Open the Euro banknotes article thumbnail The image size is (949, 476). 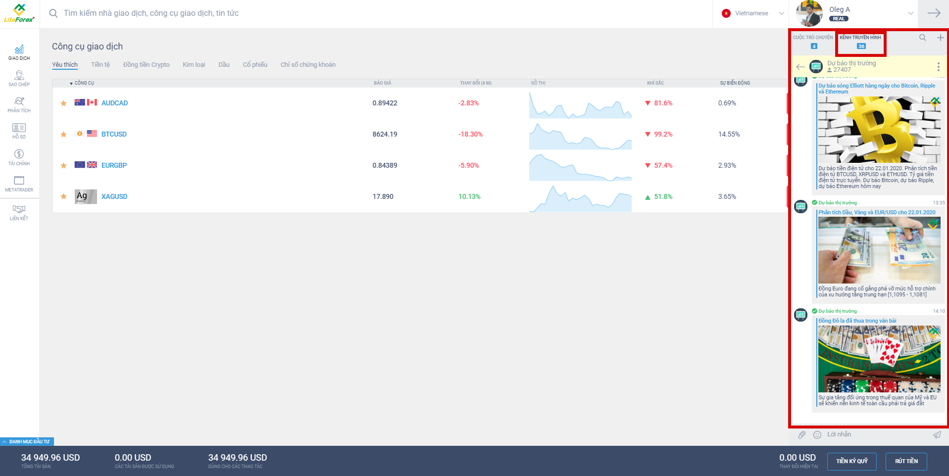879,250
